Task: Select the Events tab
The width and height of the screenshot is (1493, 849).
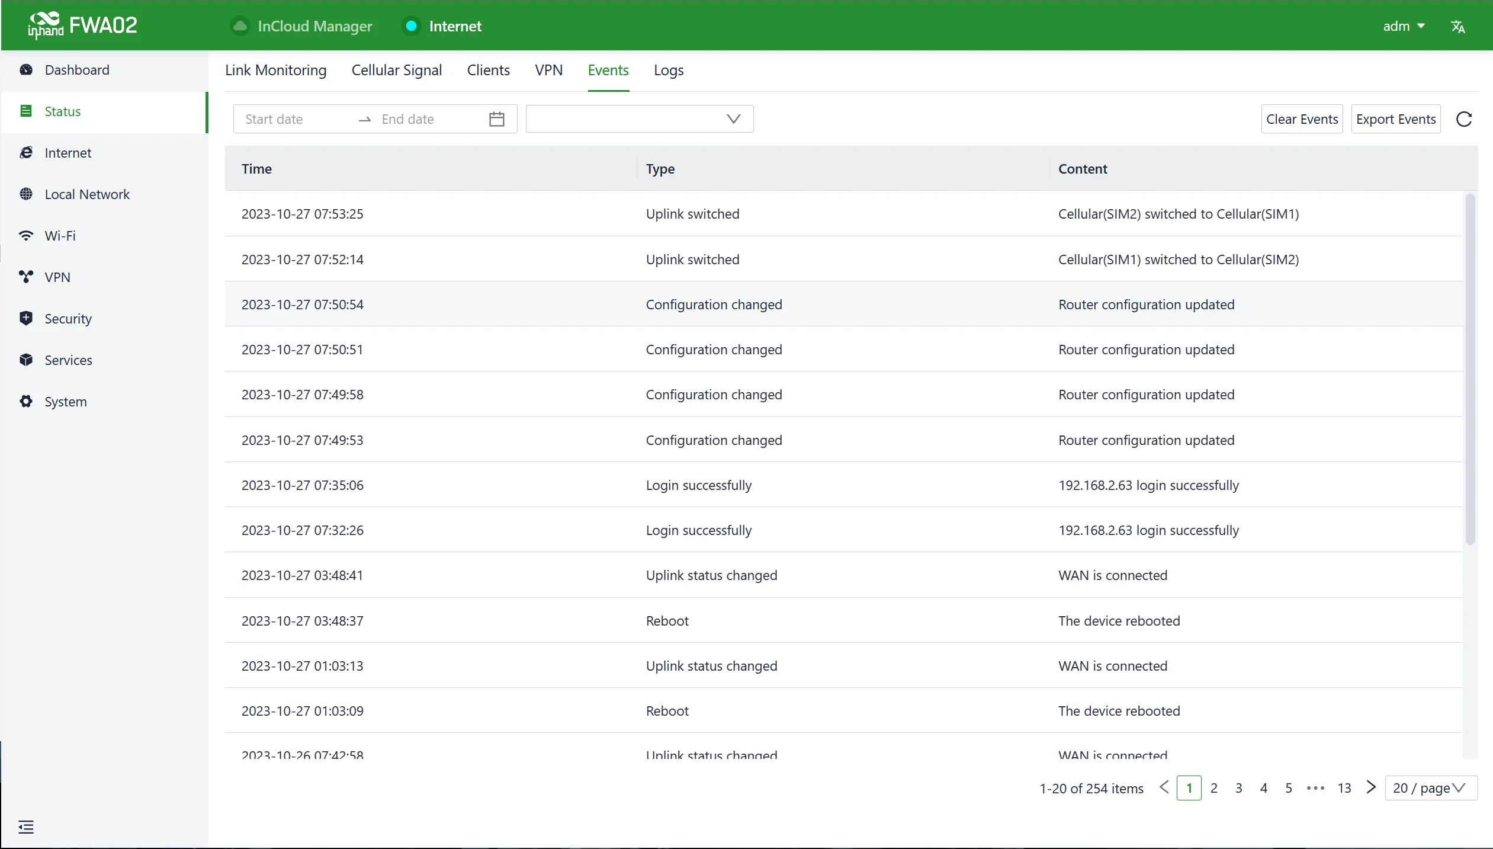Action: coord(608,70)
